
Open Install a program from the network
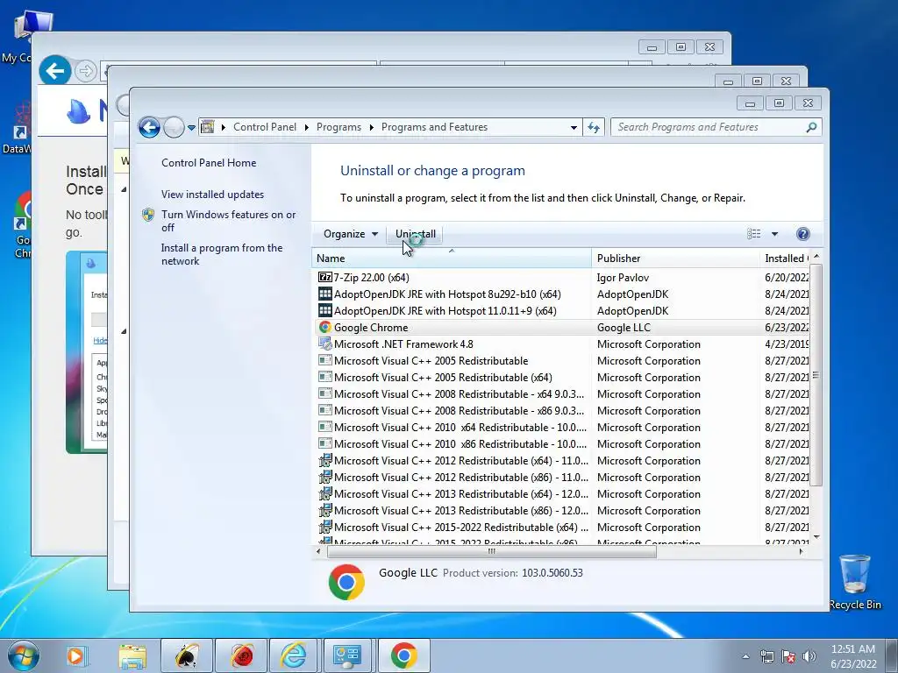click(222, 254)
